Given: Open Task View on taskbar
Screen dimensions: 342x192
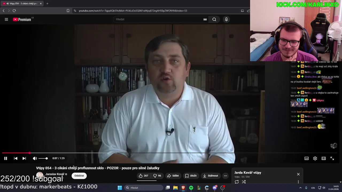Looking at the screenshot, I should [168, 188].
